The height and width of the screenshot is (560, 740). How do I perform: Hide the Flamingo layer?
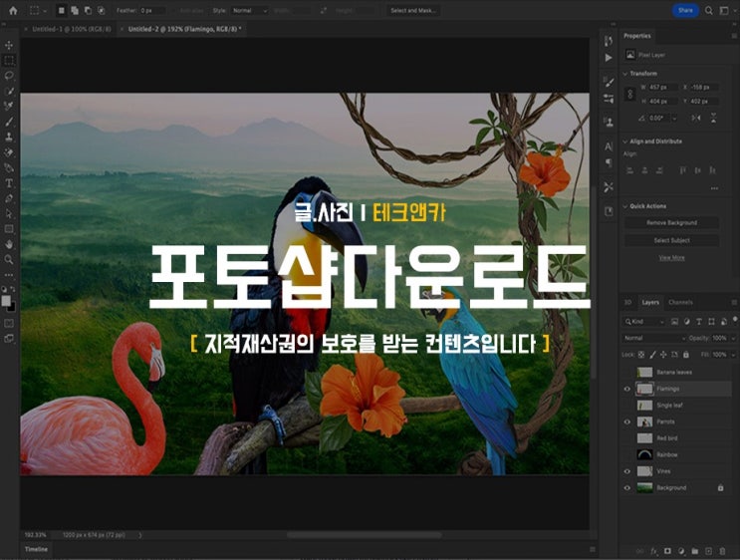click(627, 389)
